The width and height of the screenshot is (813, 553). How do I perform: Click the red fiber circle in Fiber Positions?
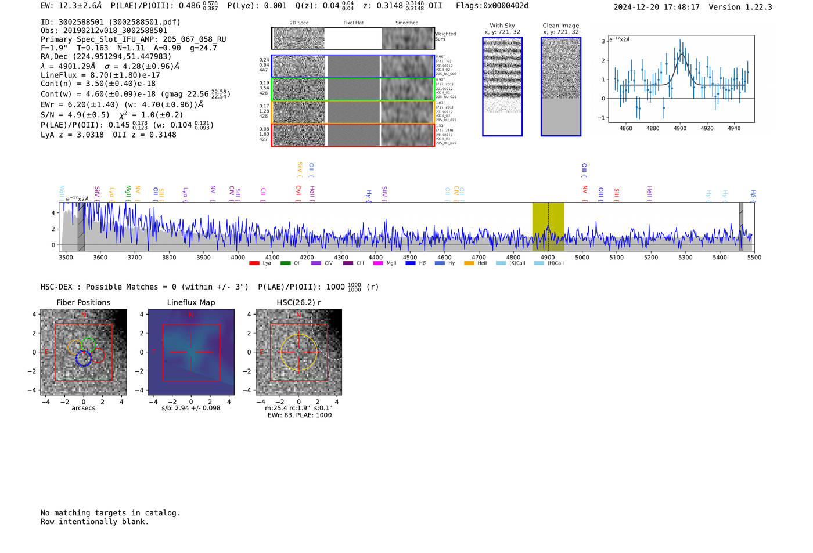96,355
